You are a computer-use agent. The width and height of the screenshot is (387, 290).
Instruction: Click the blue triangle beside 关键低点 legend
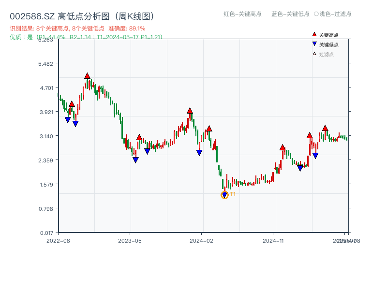click(314, 44)
